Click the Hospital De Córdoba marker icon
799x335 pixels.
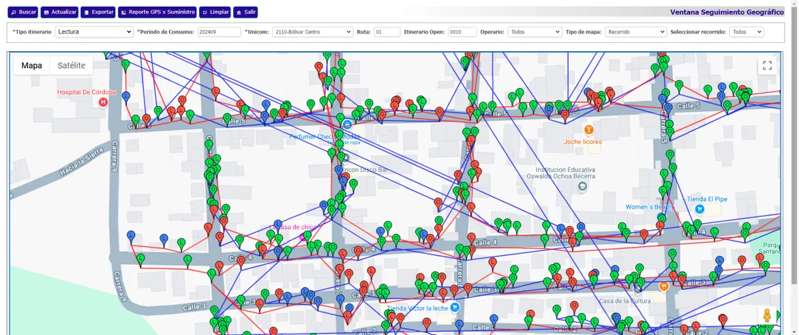[x=103, y=102]
